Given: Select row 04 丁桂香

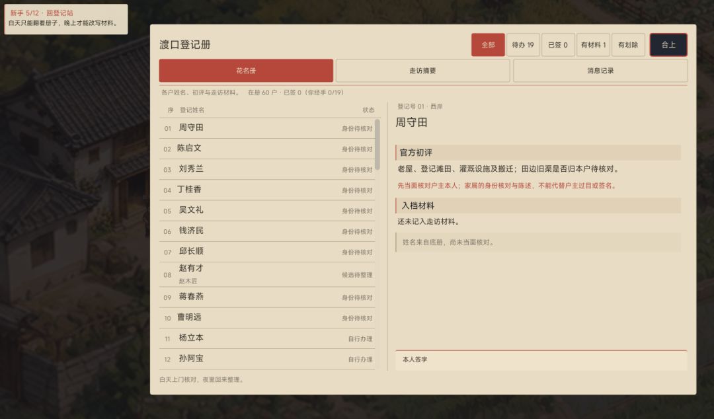Looking at the screenshot, I should click(267, 190).
